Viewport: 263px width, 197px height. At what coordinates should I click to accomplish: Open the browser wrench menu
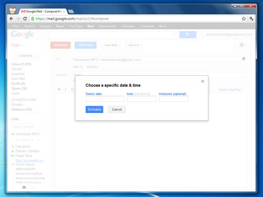[x=251, y=18]
